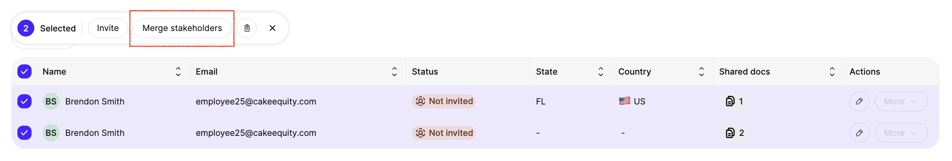This screenshot has height=161, width=952.
Task: Sort table by the Name column arrows
Action: coord(178,71)
